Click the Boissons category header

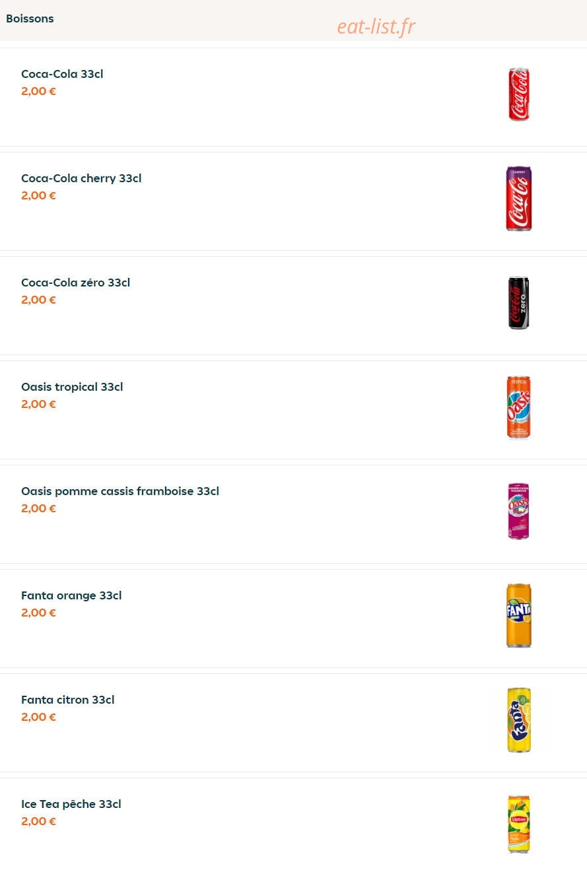[30, 18]
